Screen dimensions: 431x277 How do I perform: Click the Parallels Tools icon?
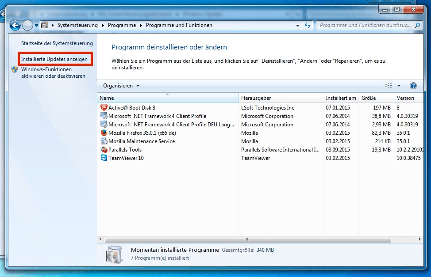[104, 150]
